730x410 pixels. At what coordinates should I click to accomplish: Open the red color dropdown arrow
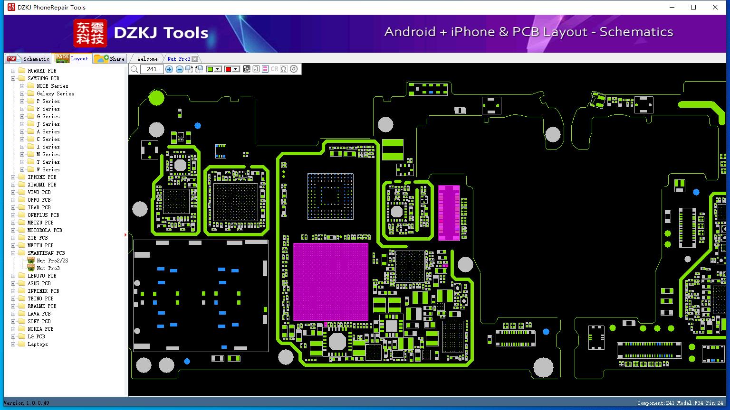[236, 69]
